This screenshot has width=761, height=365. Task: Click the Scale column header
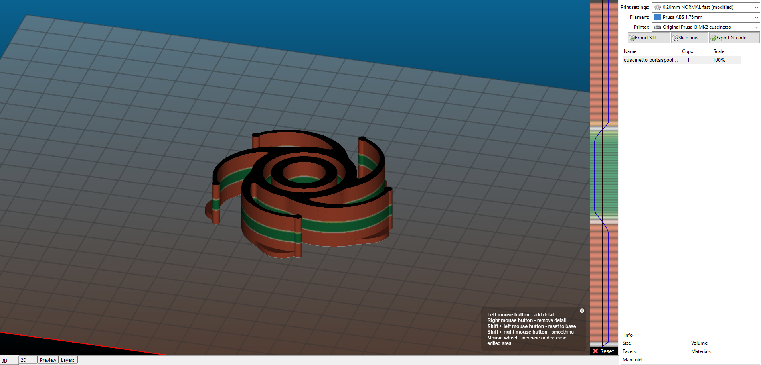719,51
